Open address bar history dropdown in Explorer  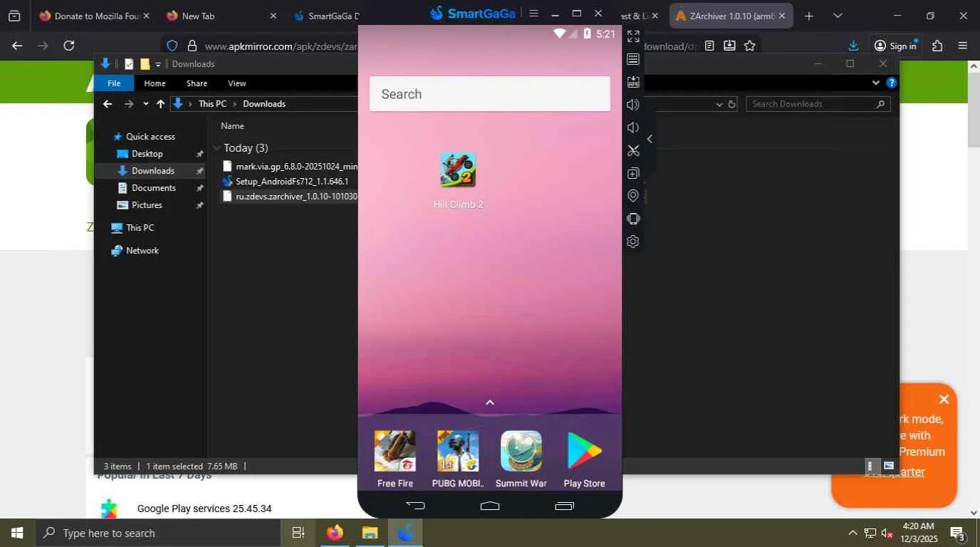pyautogui.click(x=719, y=104)
